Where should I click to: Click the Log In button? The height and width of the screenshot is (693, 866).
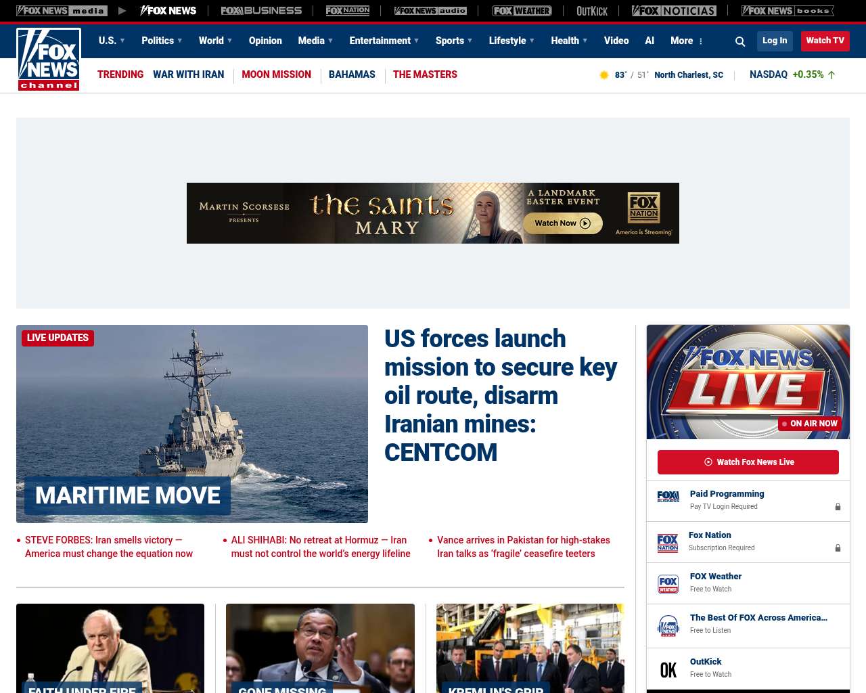point(775,41)
